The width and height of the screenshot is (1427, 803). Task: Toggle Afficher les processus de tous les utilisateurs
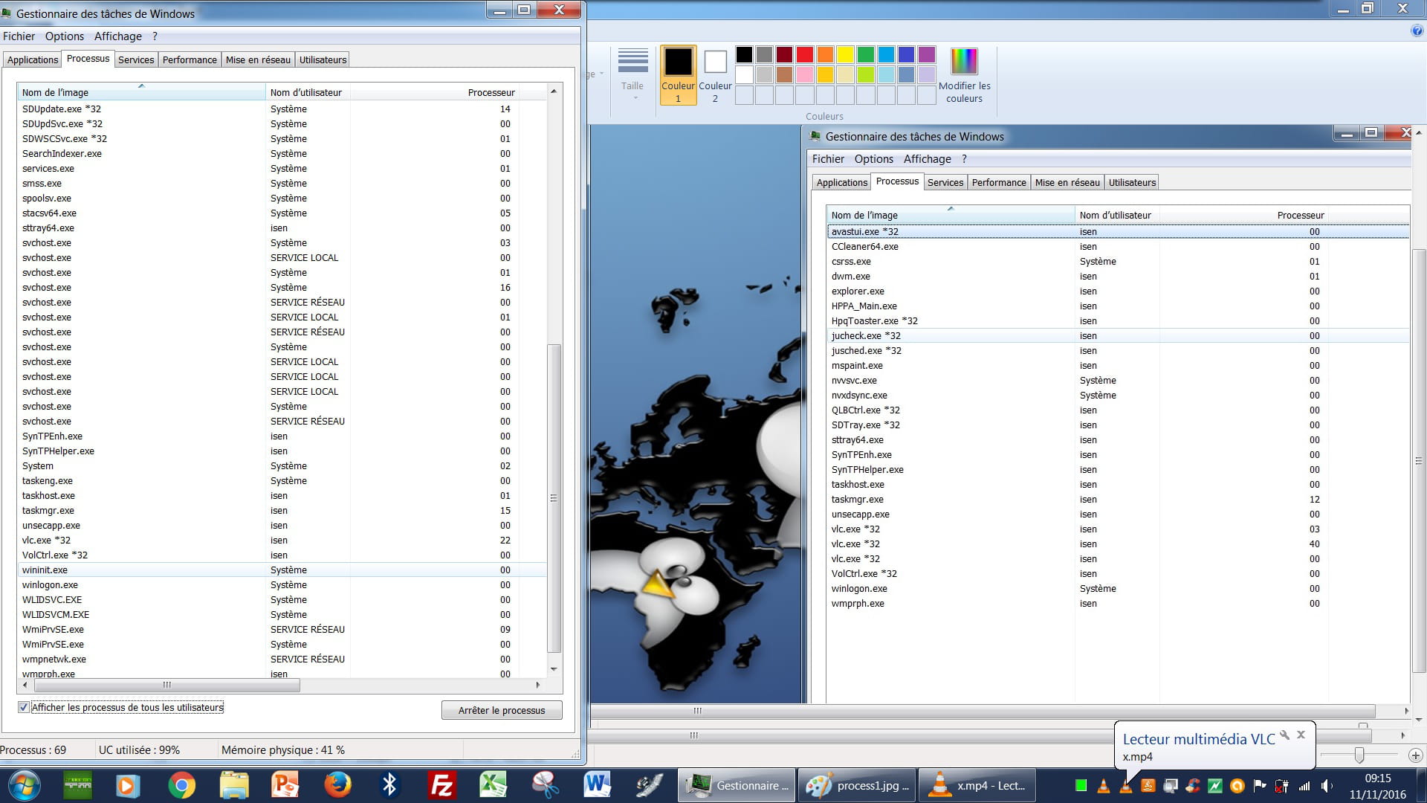24,707
